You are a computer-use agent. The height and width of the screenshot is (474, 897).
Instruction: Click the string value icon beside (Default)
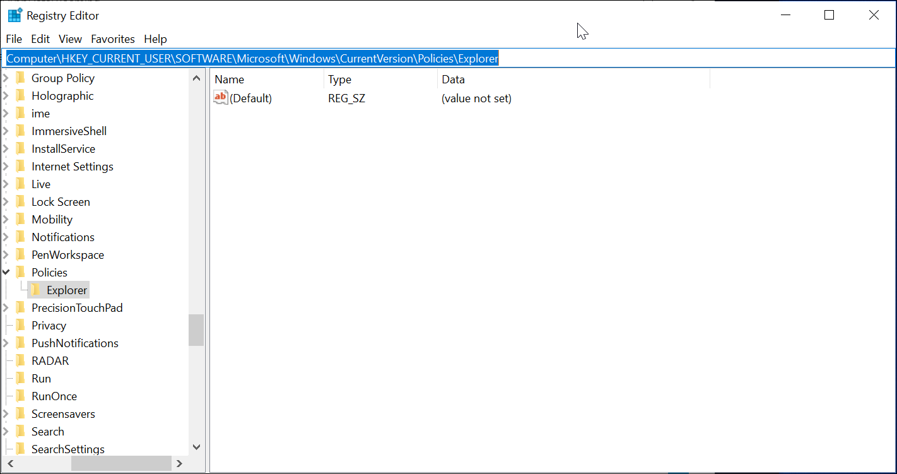[221, 98]
